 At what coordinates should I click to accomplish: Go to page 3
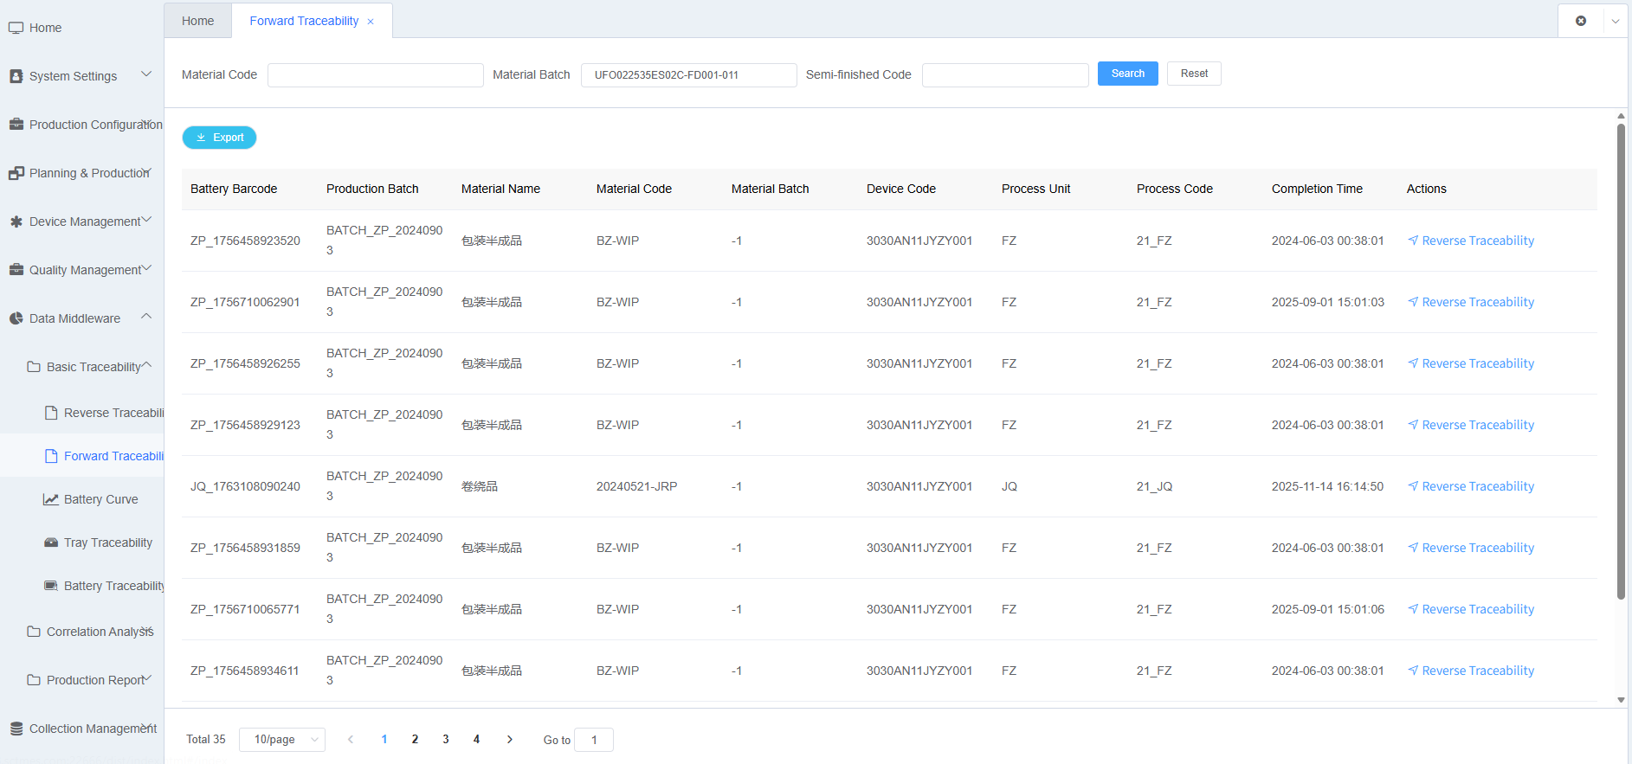click(446, 739)
